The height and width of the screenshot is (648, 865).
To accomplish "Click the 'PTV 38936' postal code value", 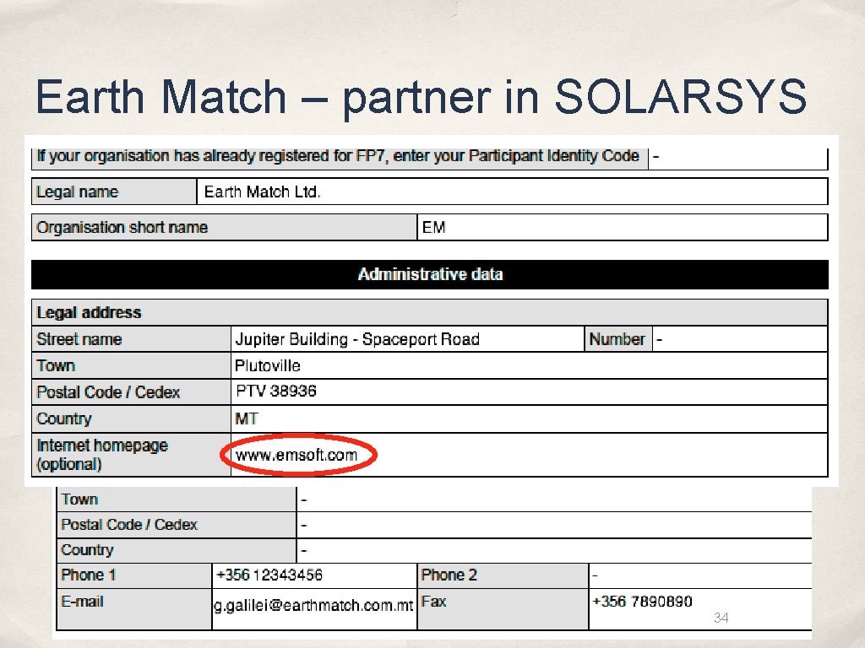I will [x=276, y=391].
